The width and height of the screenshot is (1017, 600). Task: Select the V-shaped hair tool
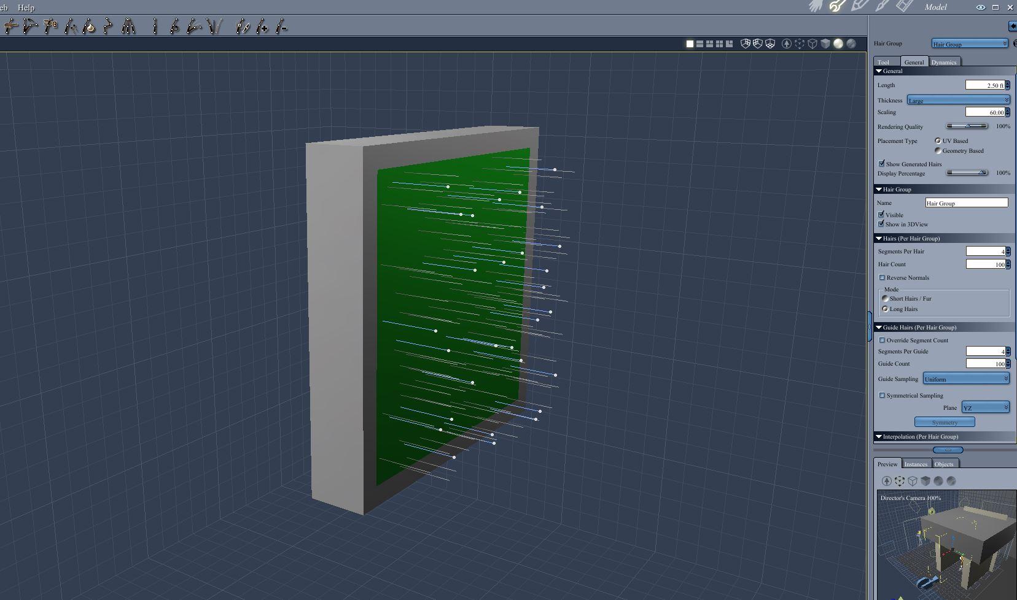click(x=214, y=26)
